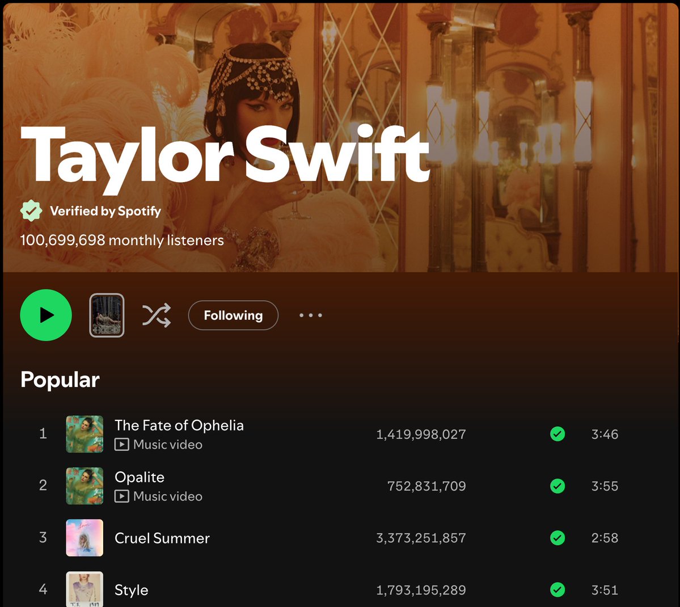Select The Fate of Ophelia track title
The width and height of the screenshot is (680, 607).
[179, 425]
